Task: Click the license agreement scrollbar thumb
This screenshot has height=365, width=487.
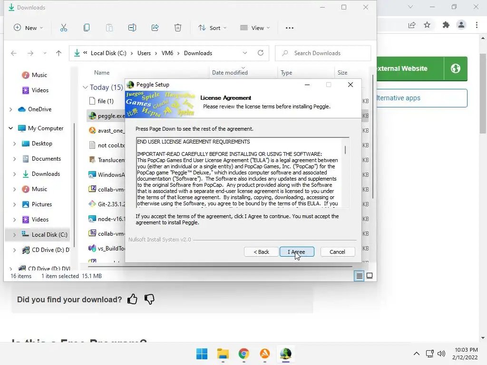Action: point(345,150)
